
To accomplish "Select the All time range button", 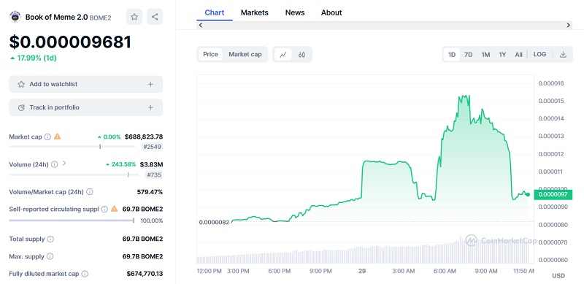I will 518,55.
